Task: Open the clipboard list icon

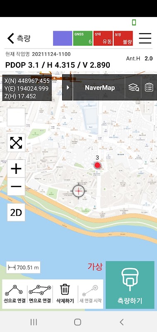Action: pyautogui.click(x=149, y=88)
